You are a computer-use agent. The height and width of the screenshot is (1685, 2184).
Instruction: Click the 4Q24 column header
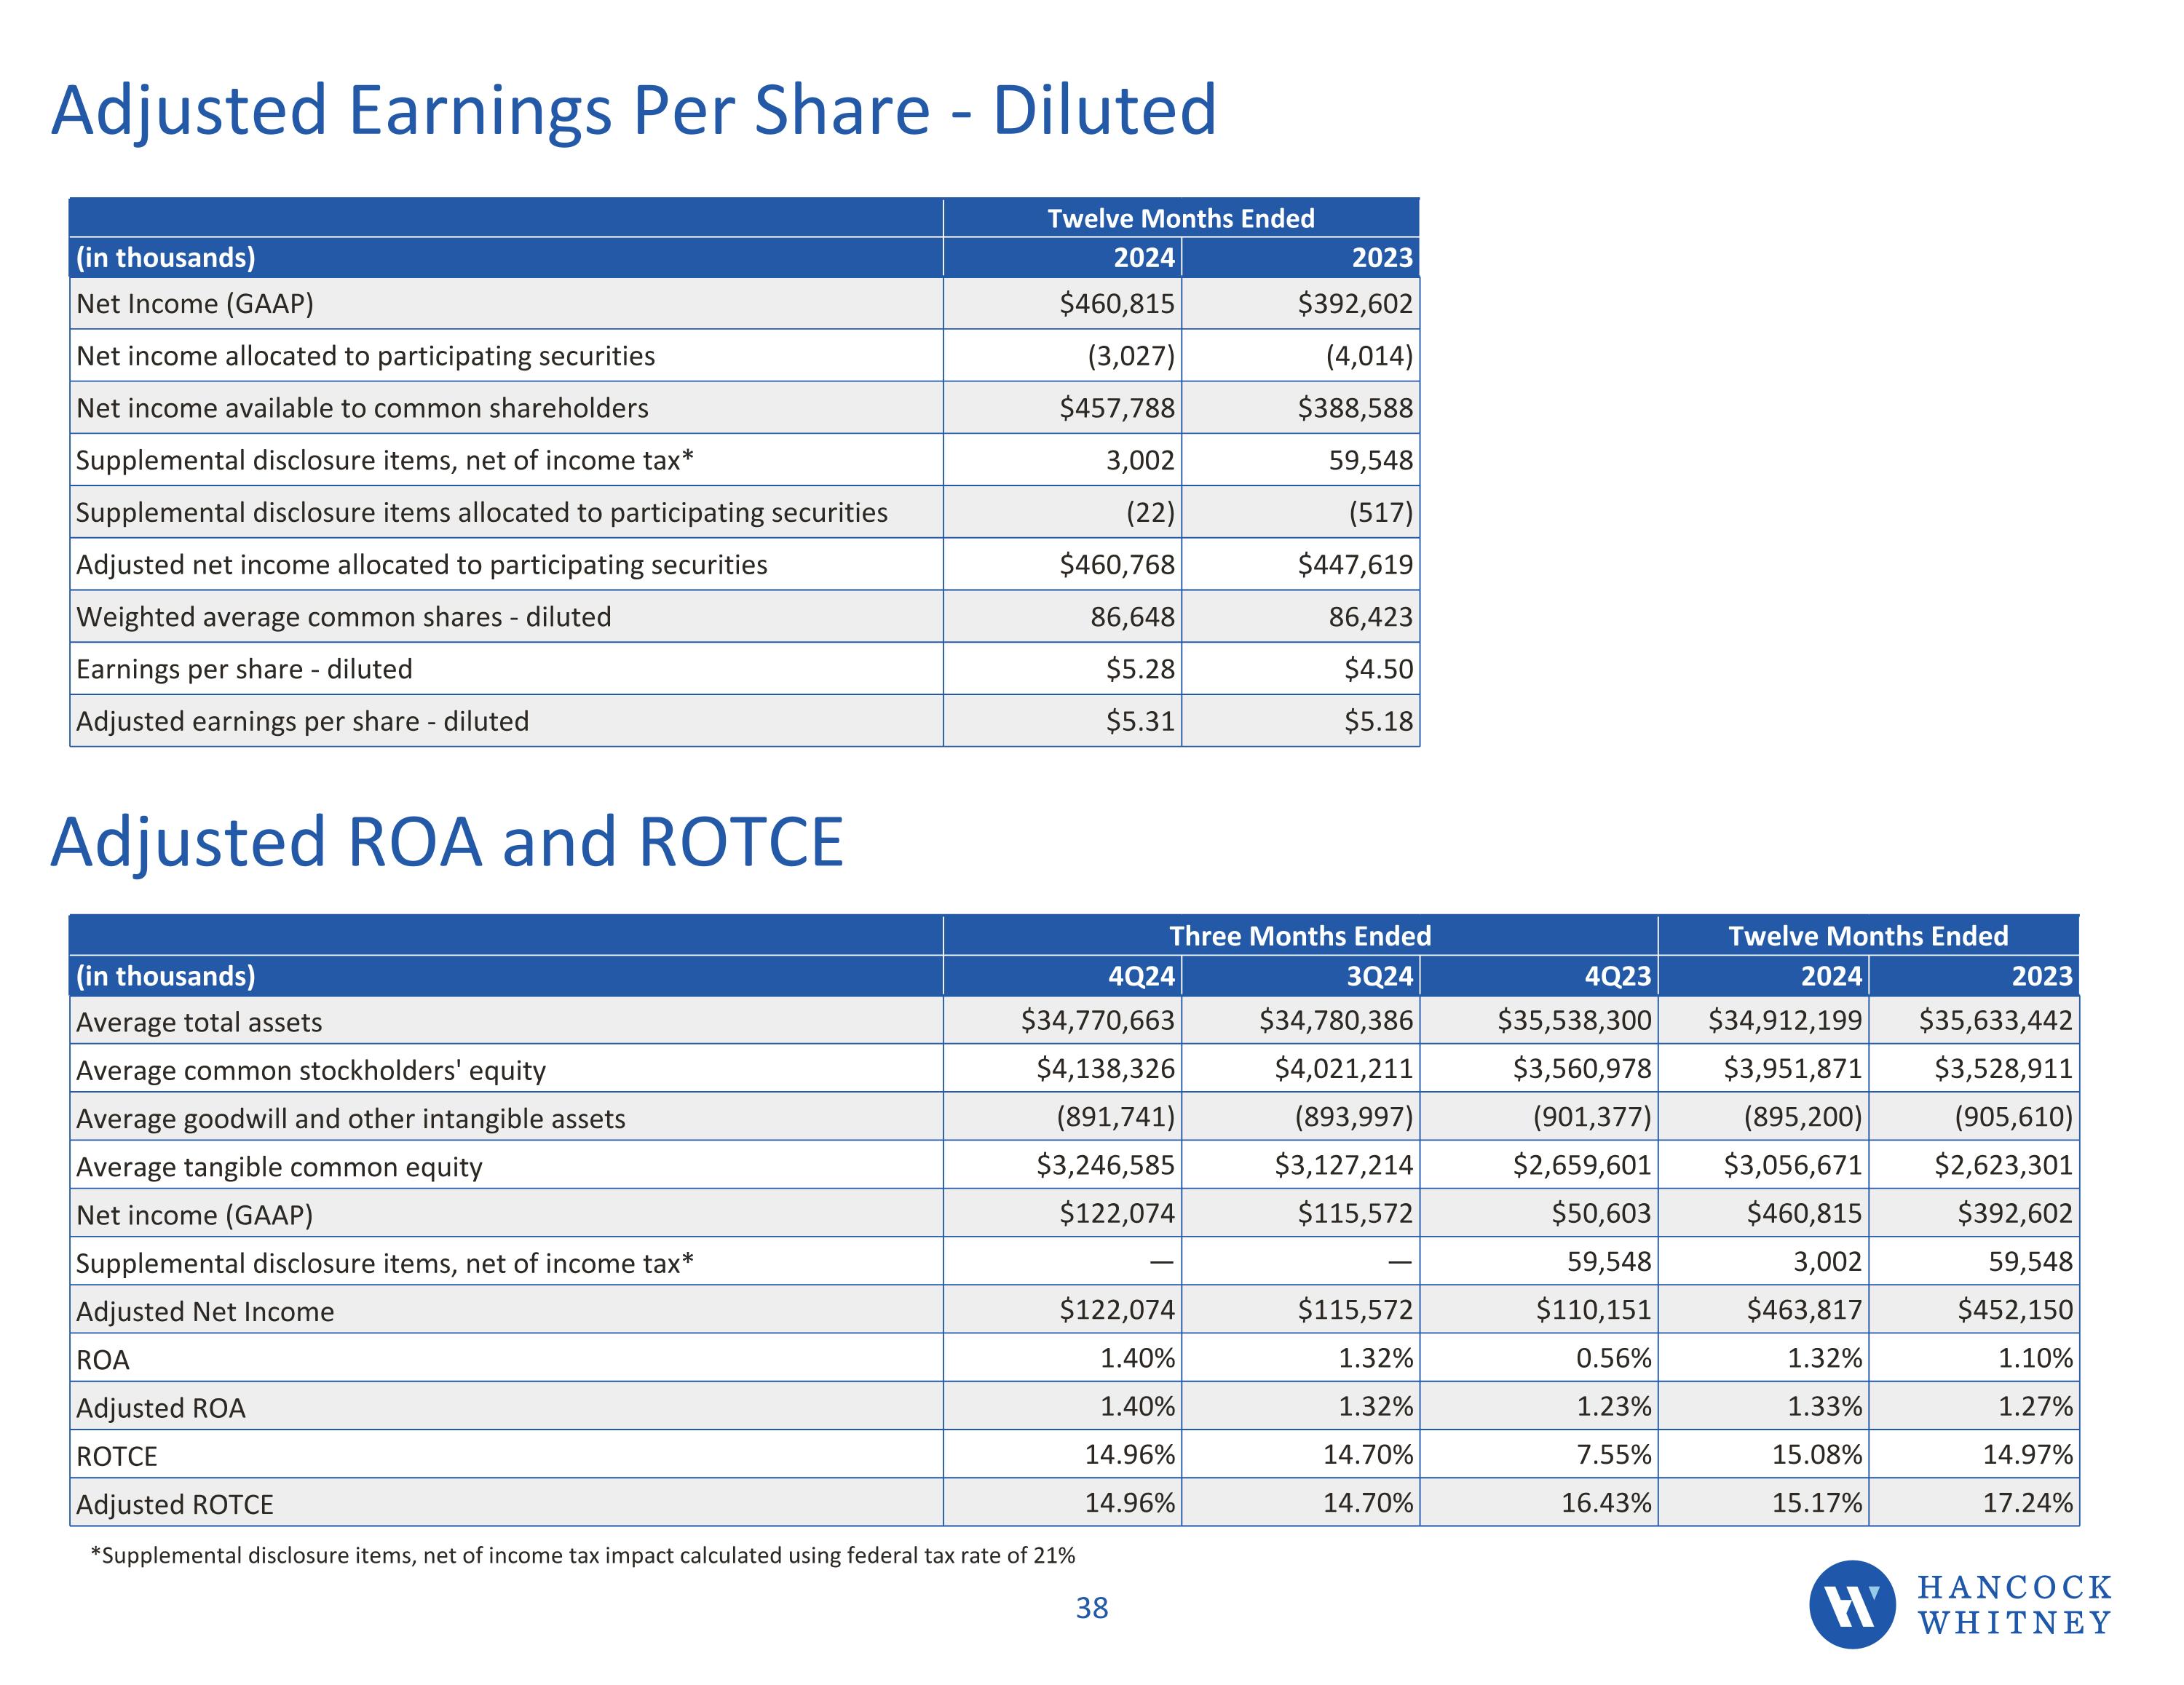(1142, 976)
